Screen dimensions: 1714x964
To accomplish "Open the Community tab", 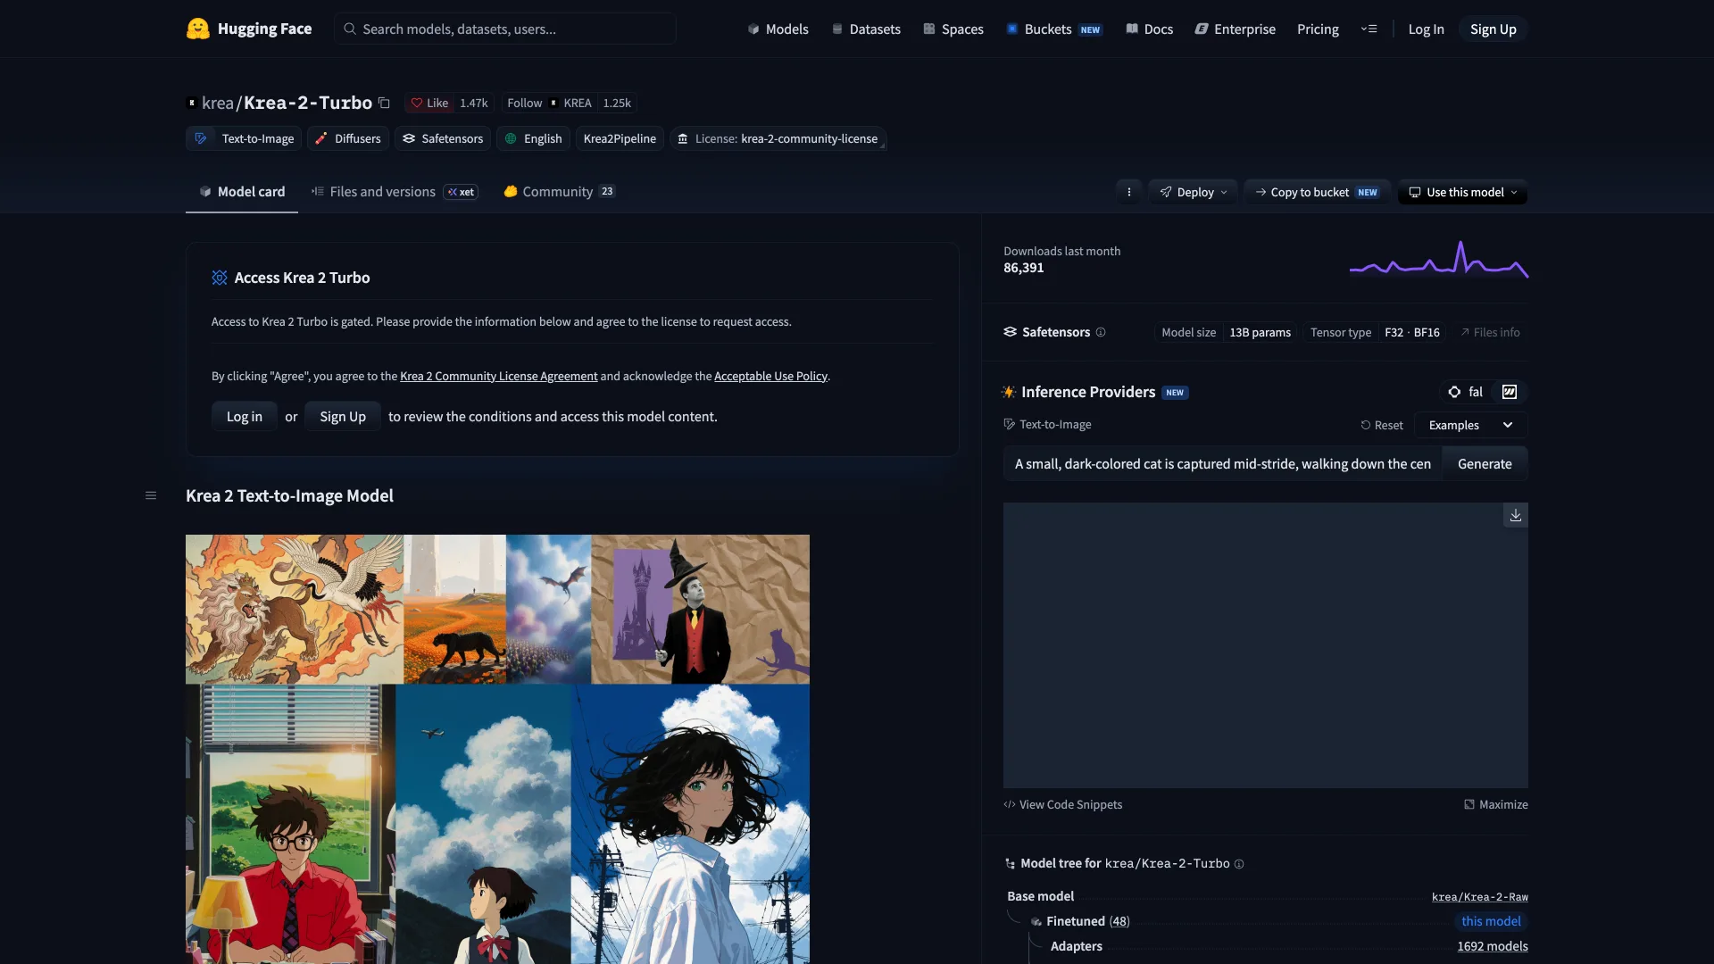I will point(559,191).
